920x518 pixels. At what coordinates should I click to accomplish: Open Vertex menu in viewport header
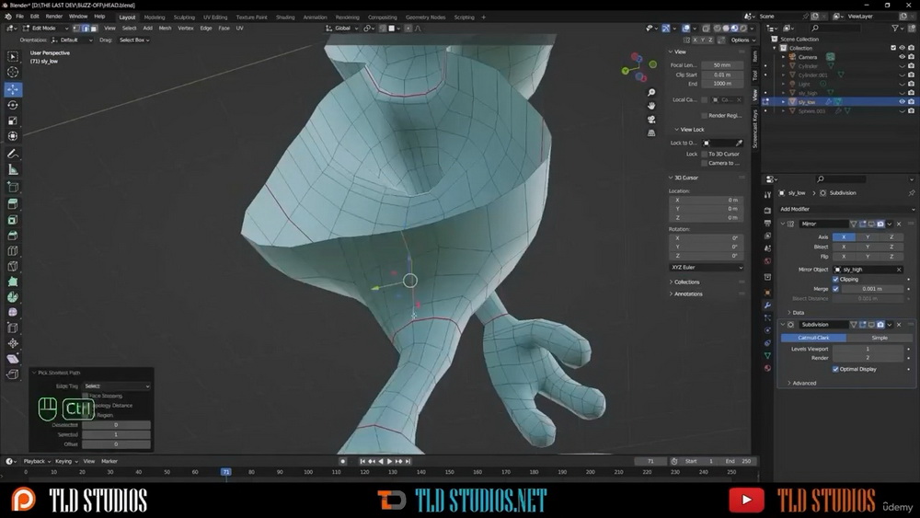(186, 29)
